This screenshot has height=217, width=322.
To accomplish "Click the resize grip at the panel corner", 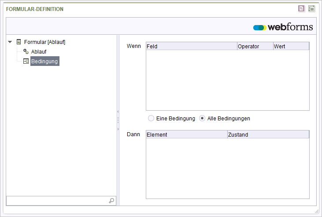I will tap(317, 211).
